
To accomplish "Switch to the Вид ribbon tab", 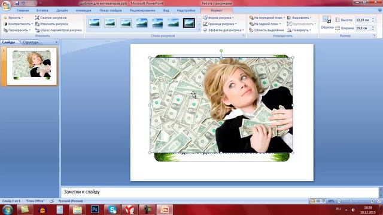I will click(x=166, y=11).
